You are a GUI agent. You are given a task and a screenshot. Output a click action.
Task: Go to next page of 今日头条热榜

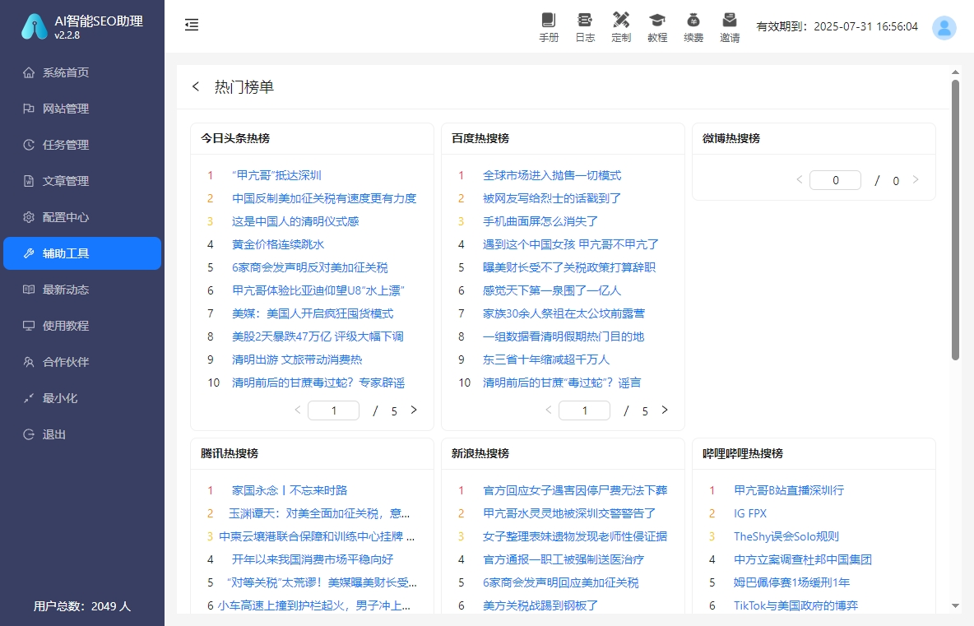click(414, 410)
